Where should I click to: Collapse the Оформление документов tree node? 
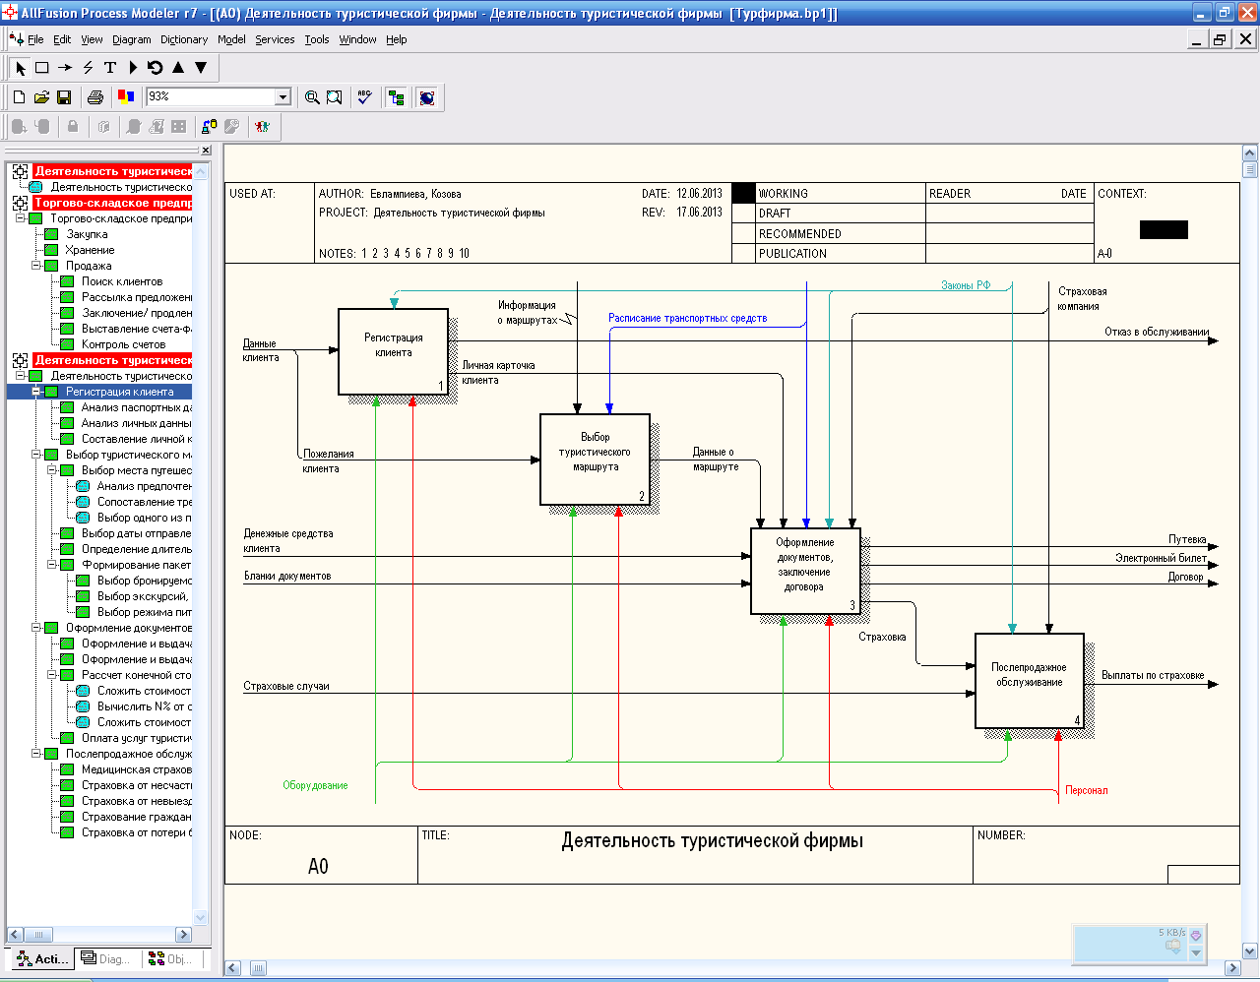click(36, 628)
